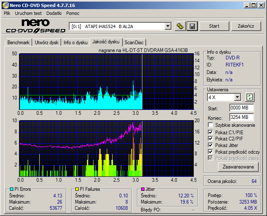Screen dimensions: 267x216
Task: Click the drive options icon
Action: (x=180, y=26)
